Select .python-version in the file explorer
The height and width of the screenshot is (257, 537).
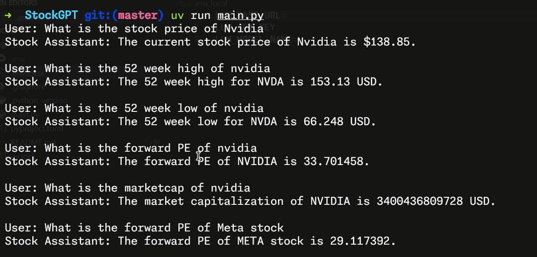point(41,100)
